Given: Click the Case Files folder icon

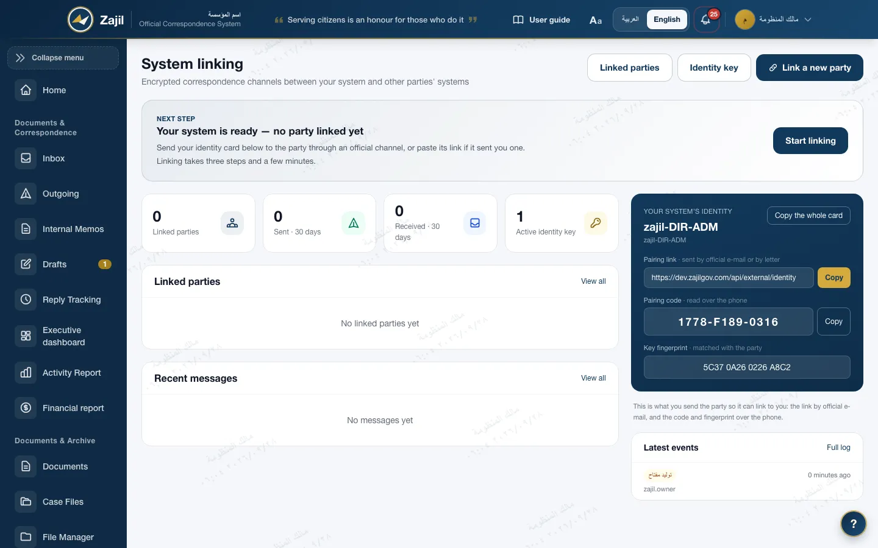Looking at the screenshot, I should point(26,502).
